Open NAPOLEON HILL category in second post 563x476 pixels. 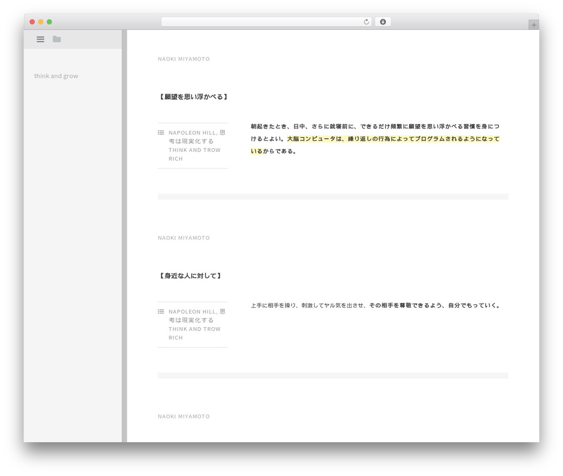tap(192, 312)
